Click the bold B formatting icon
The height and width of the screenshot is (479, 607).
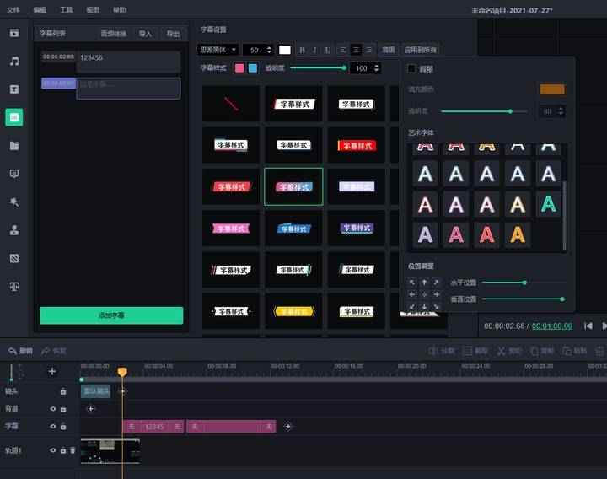(x=303, y=50)
